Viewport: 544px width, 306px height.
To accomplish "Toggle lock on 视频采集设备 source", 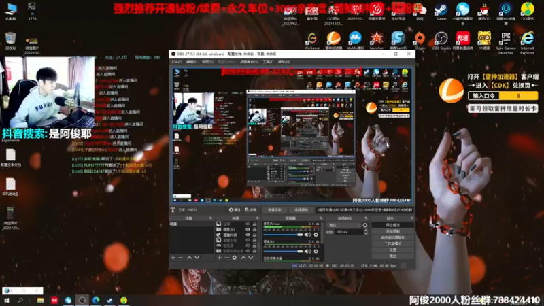I will 254,251.
